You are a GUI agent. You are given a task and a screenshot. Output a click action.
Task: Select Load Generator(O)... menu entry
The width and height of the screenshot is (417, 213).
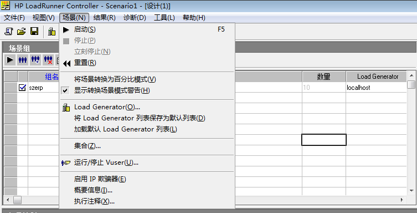coord(147,107)
